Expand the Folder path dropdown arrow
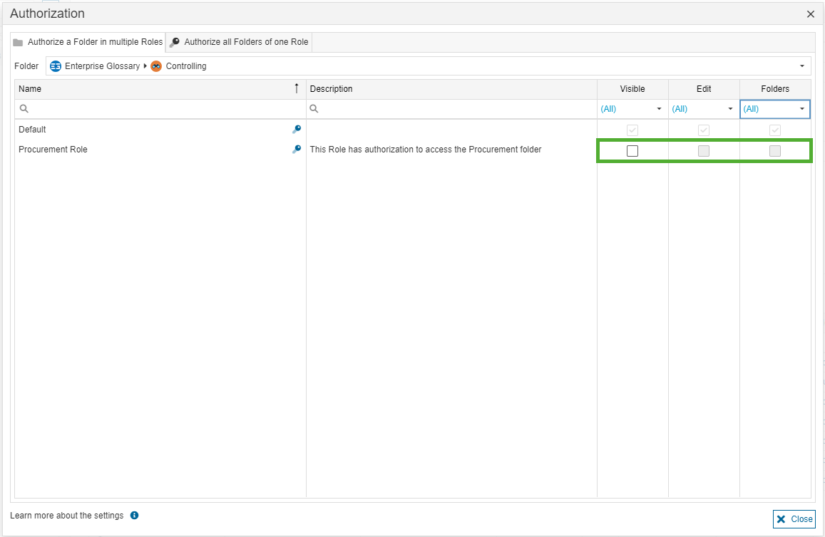 coord(802,66)
